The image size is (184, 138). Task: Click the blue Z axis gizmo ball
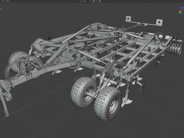tap(182, 8)
